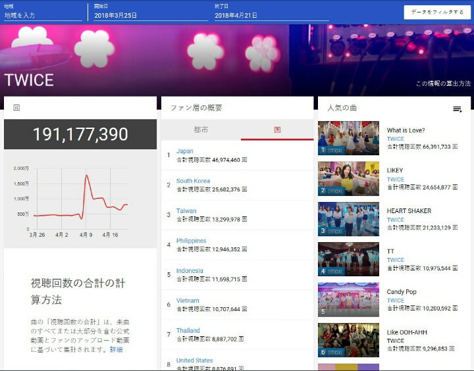Viewport: 474px width, 371px height.
Task: Open the 詳細 details link
Action: pyautogui.click(x=116, y=349)
